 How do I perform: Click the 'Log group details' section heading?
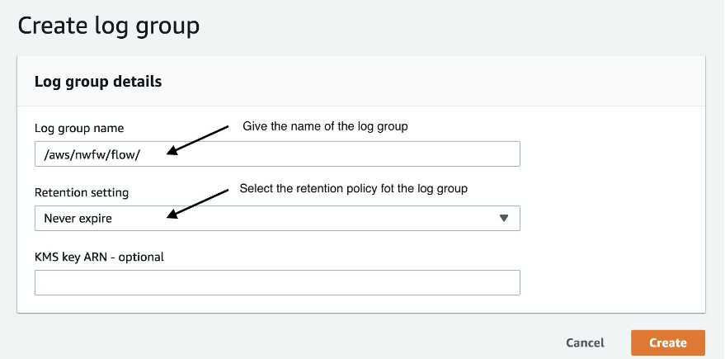point(98,82)
